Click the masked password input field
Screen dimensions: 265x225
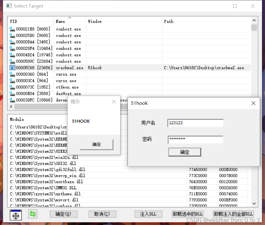[195, 139]
